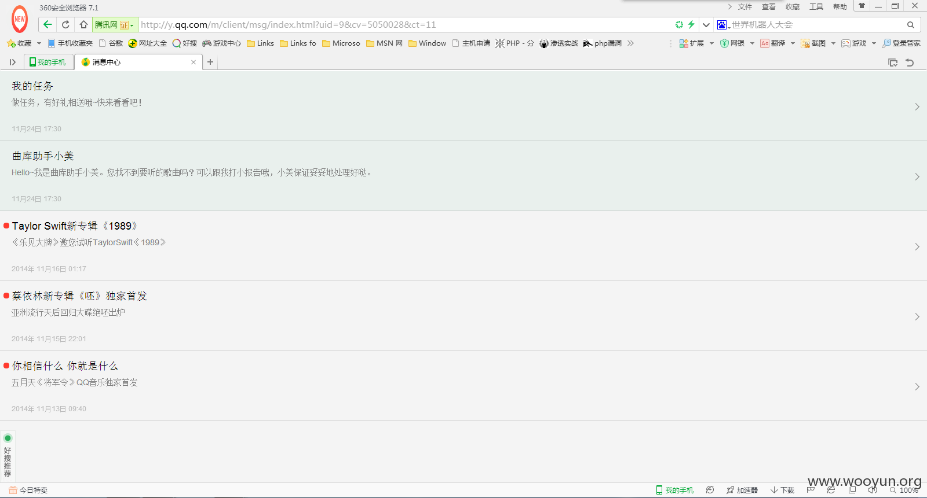Open 你相信什么 你就是什么 message
Viewport: 927px width, 498px height.
click(x=463, y=386)
